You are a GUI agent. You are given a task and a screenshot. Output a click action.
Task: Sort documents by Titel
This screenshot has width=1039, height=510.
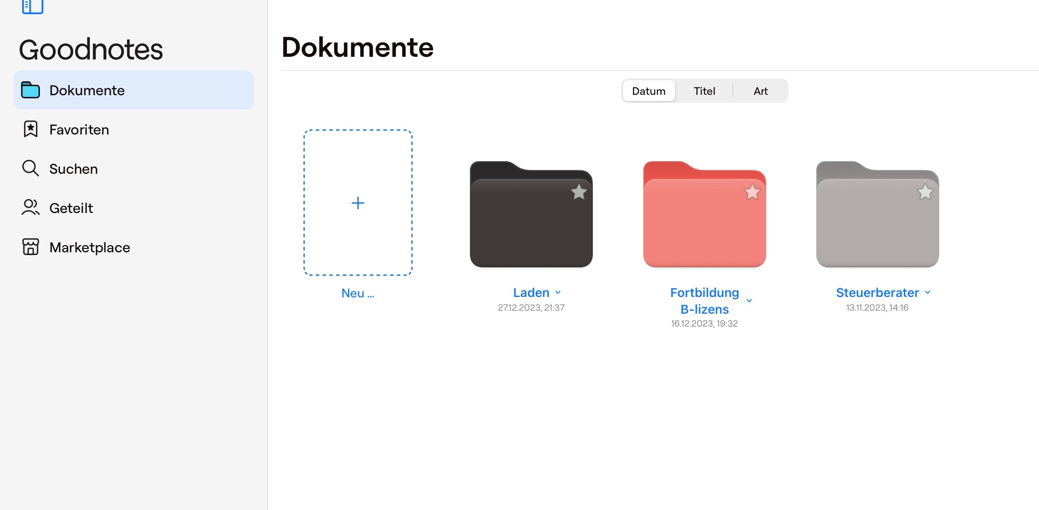point(704,91)
